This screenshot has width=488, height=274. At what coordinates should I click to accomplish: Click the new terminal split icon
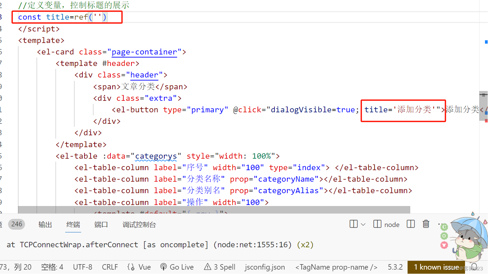(353, 224)
